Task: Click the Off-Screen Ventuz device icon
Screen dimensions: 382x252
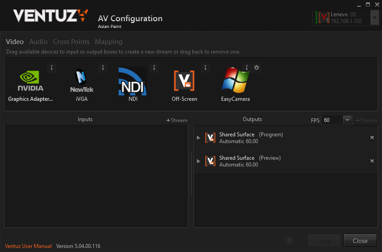Action: (x=184, y=81)
